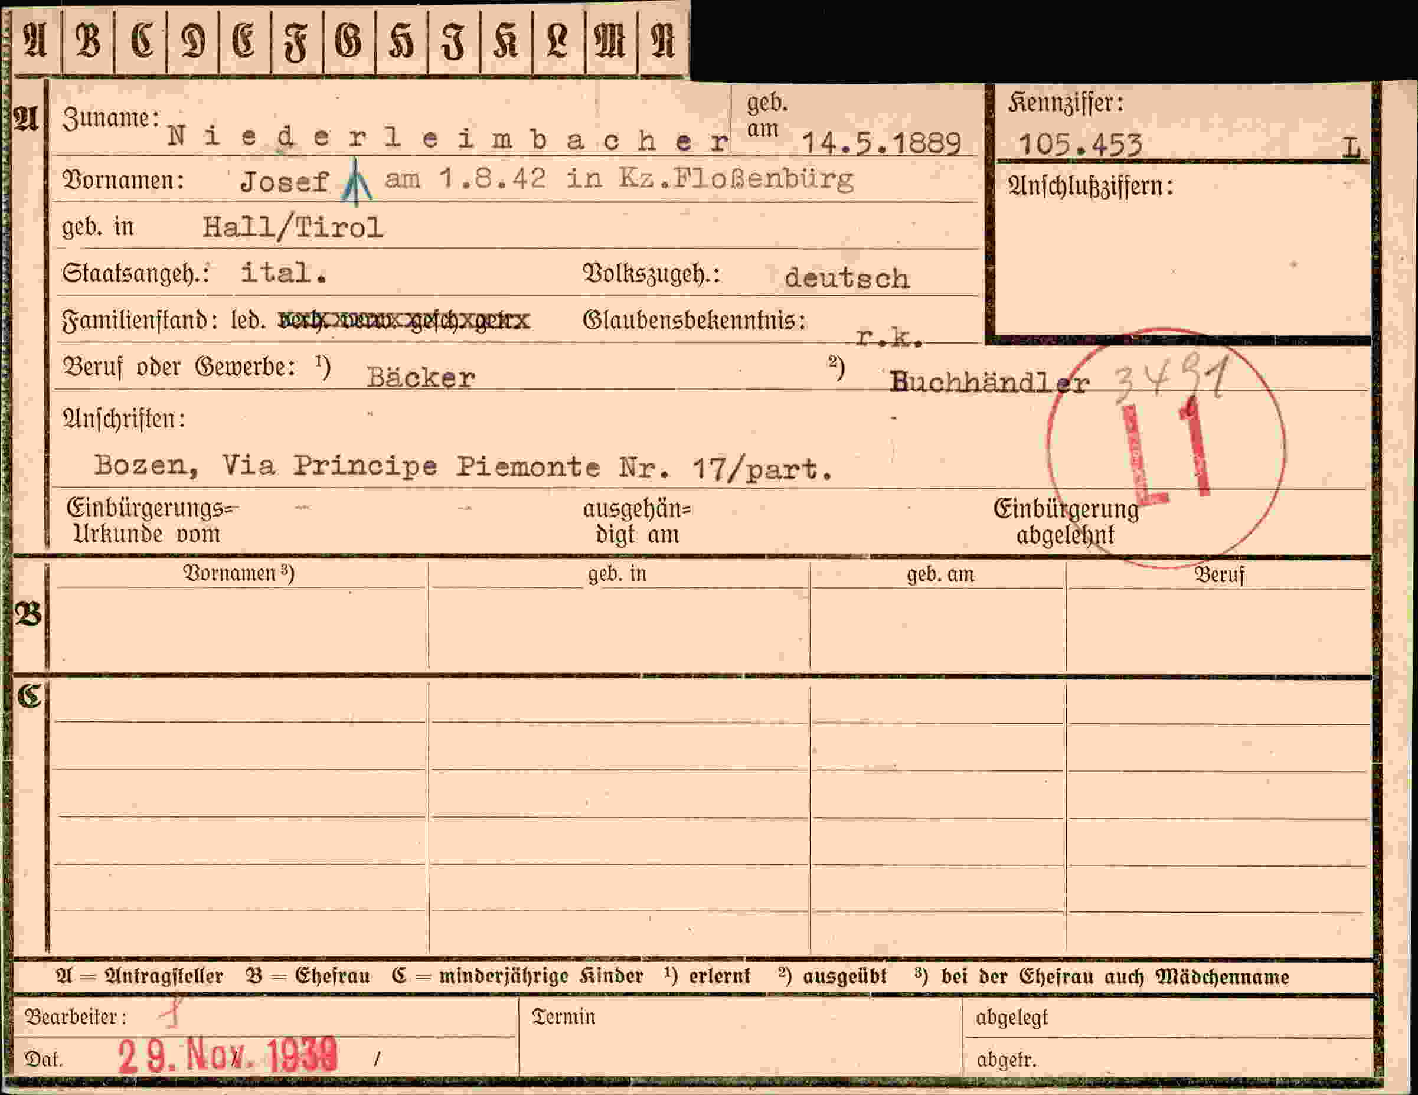This screenshot has height=1095, width=1418.
Task: Click the learned trade "Bäcker"
Action: (421, 378)
